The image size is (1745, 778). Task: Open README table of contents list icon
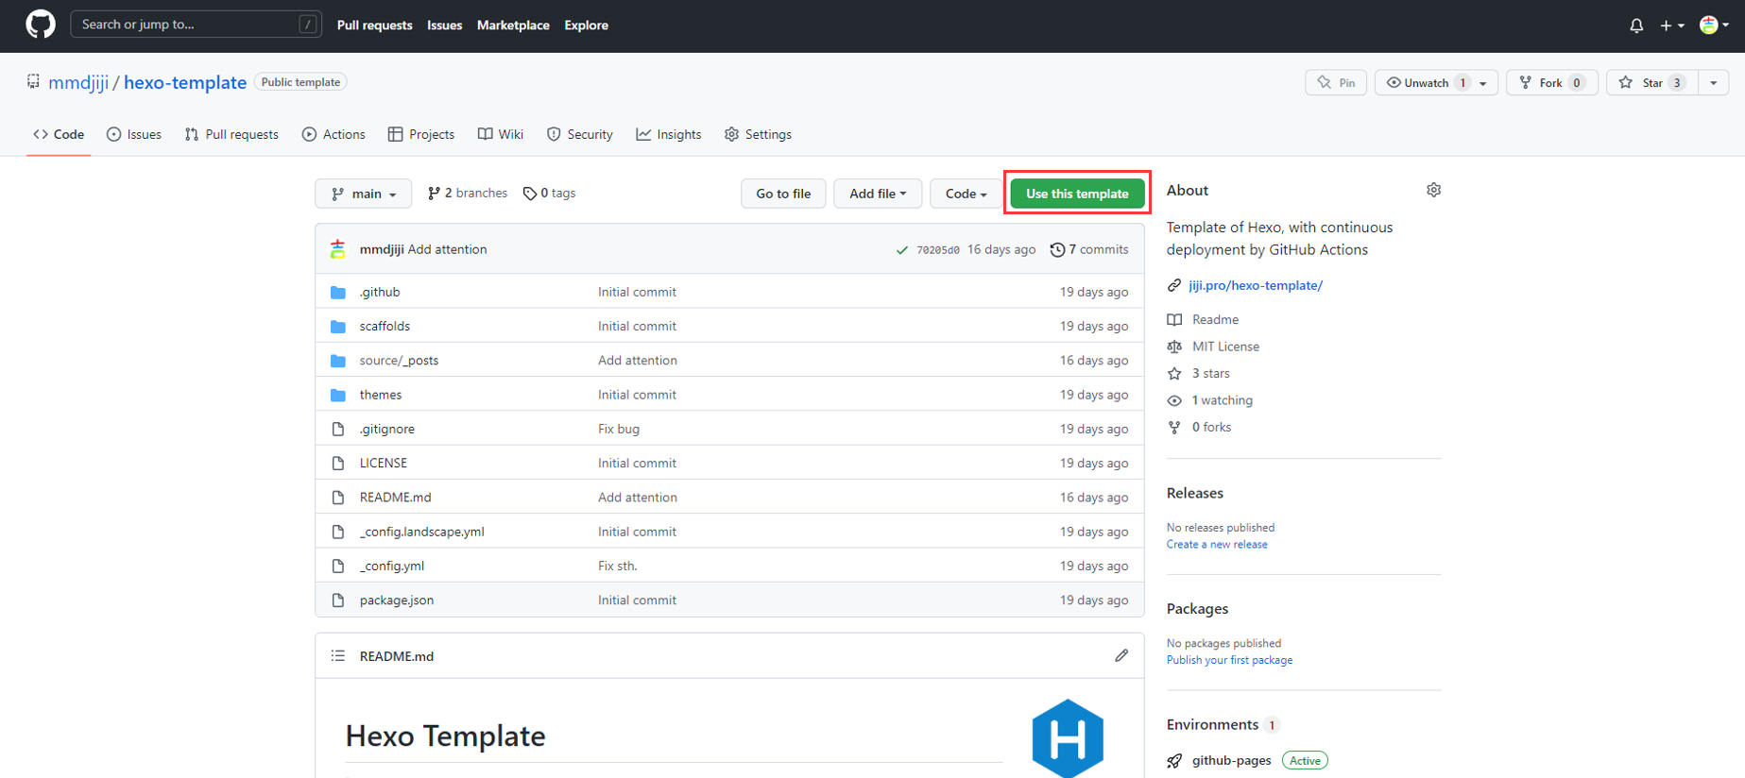point(338,655)
